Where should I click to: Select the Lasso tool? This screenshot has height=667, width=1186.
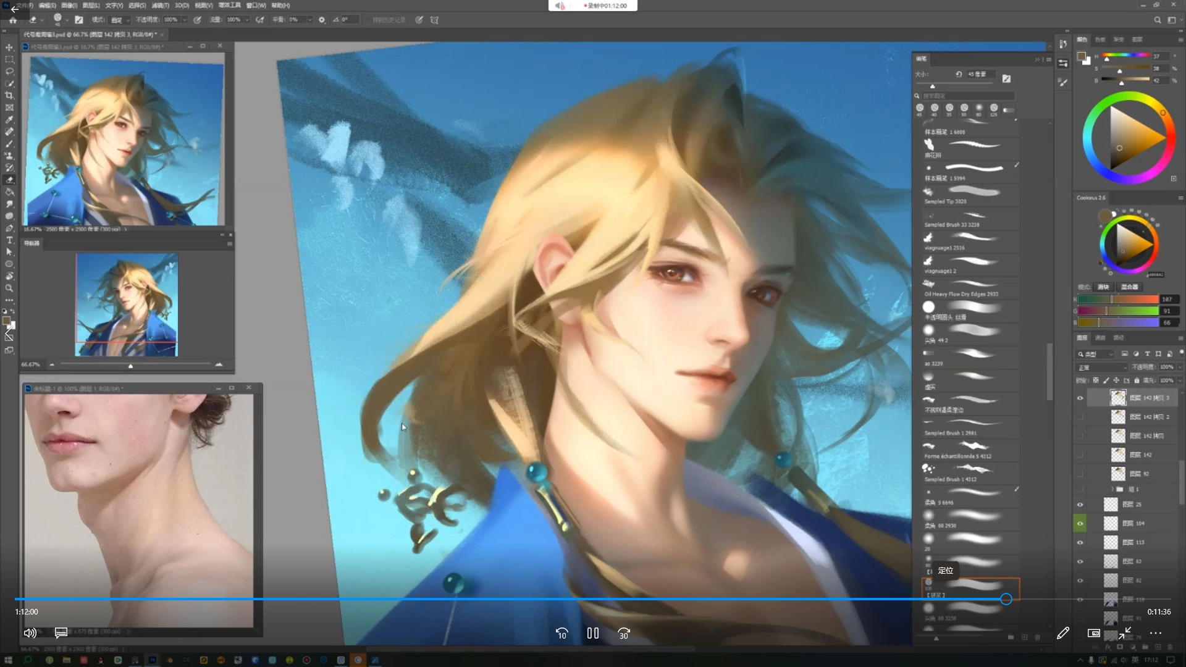tap(9, 72)
